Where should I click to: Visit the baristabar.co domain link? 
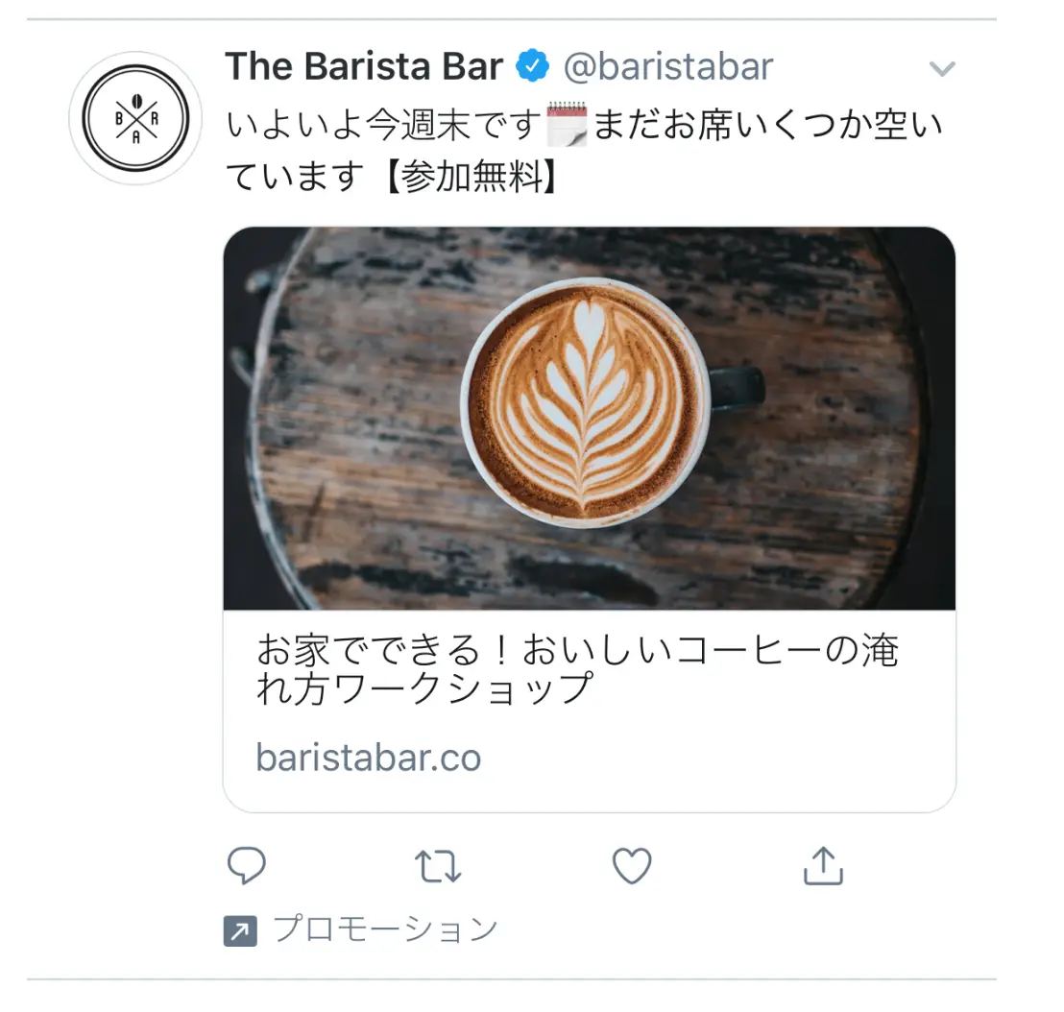(369, 758)
